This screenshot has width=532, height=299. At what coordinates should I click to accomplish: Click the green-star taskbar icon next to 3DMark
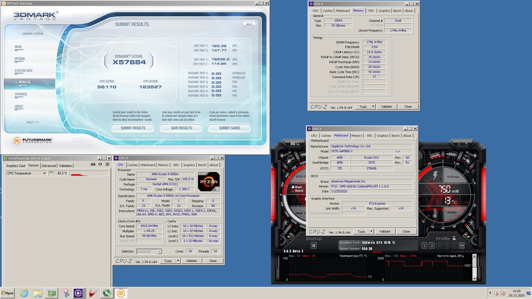(107, 293)
